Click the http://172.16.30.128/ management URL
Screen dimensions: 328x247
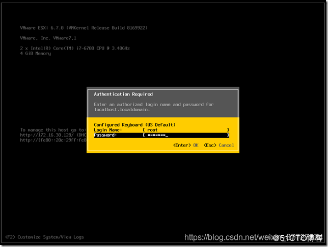pos(47,135)
